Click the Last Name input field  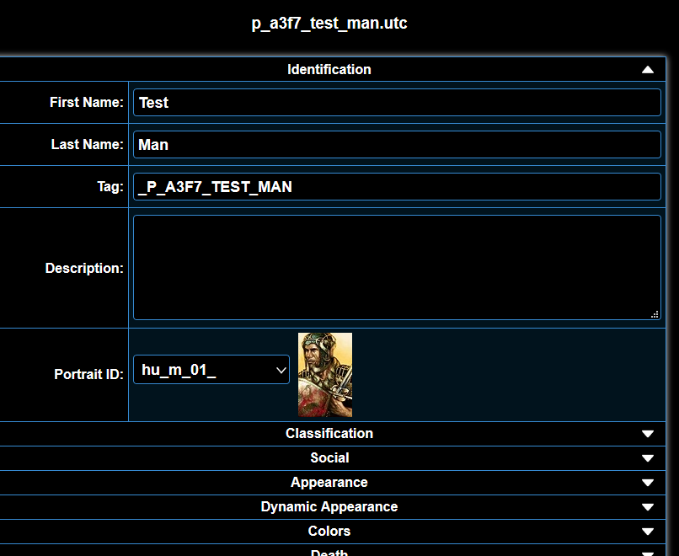pyautogui.click(x=397, y=145)
